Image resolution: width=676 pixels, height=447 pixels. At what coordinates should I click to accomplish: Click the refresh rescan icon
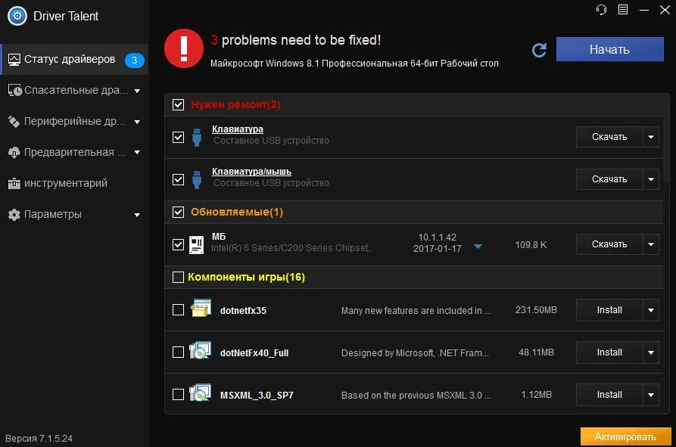point(539,50)
